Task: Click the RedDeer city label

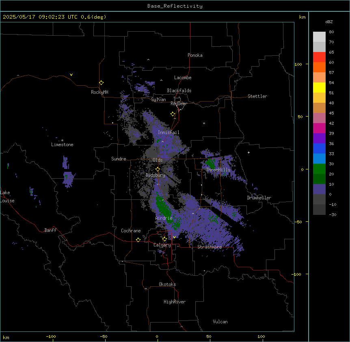Action: (x=179, y=104)
